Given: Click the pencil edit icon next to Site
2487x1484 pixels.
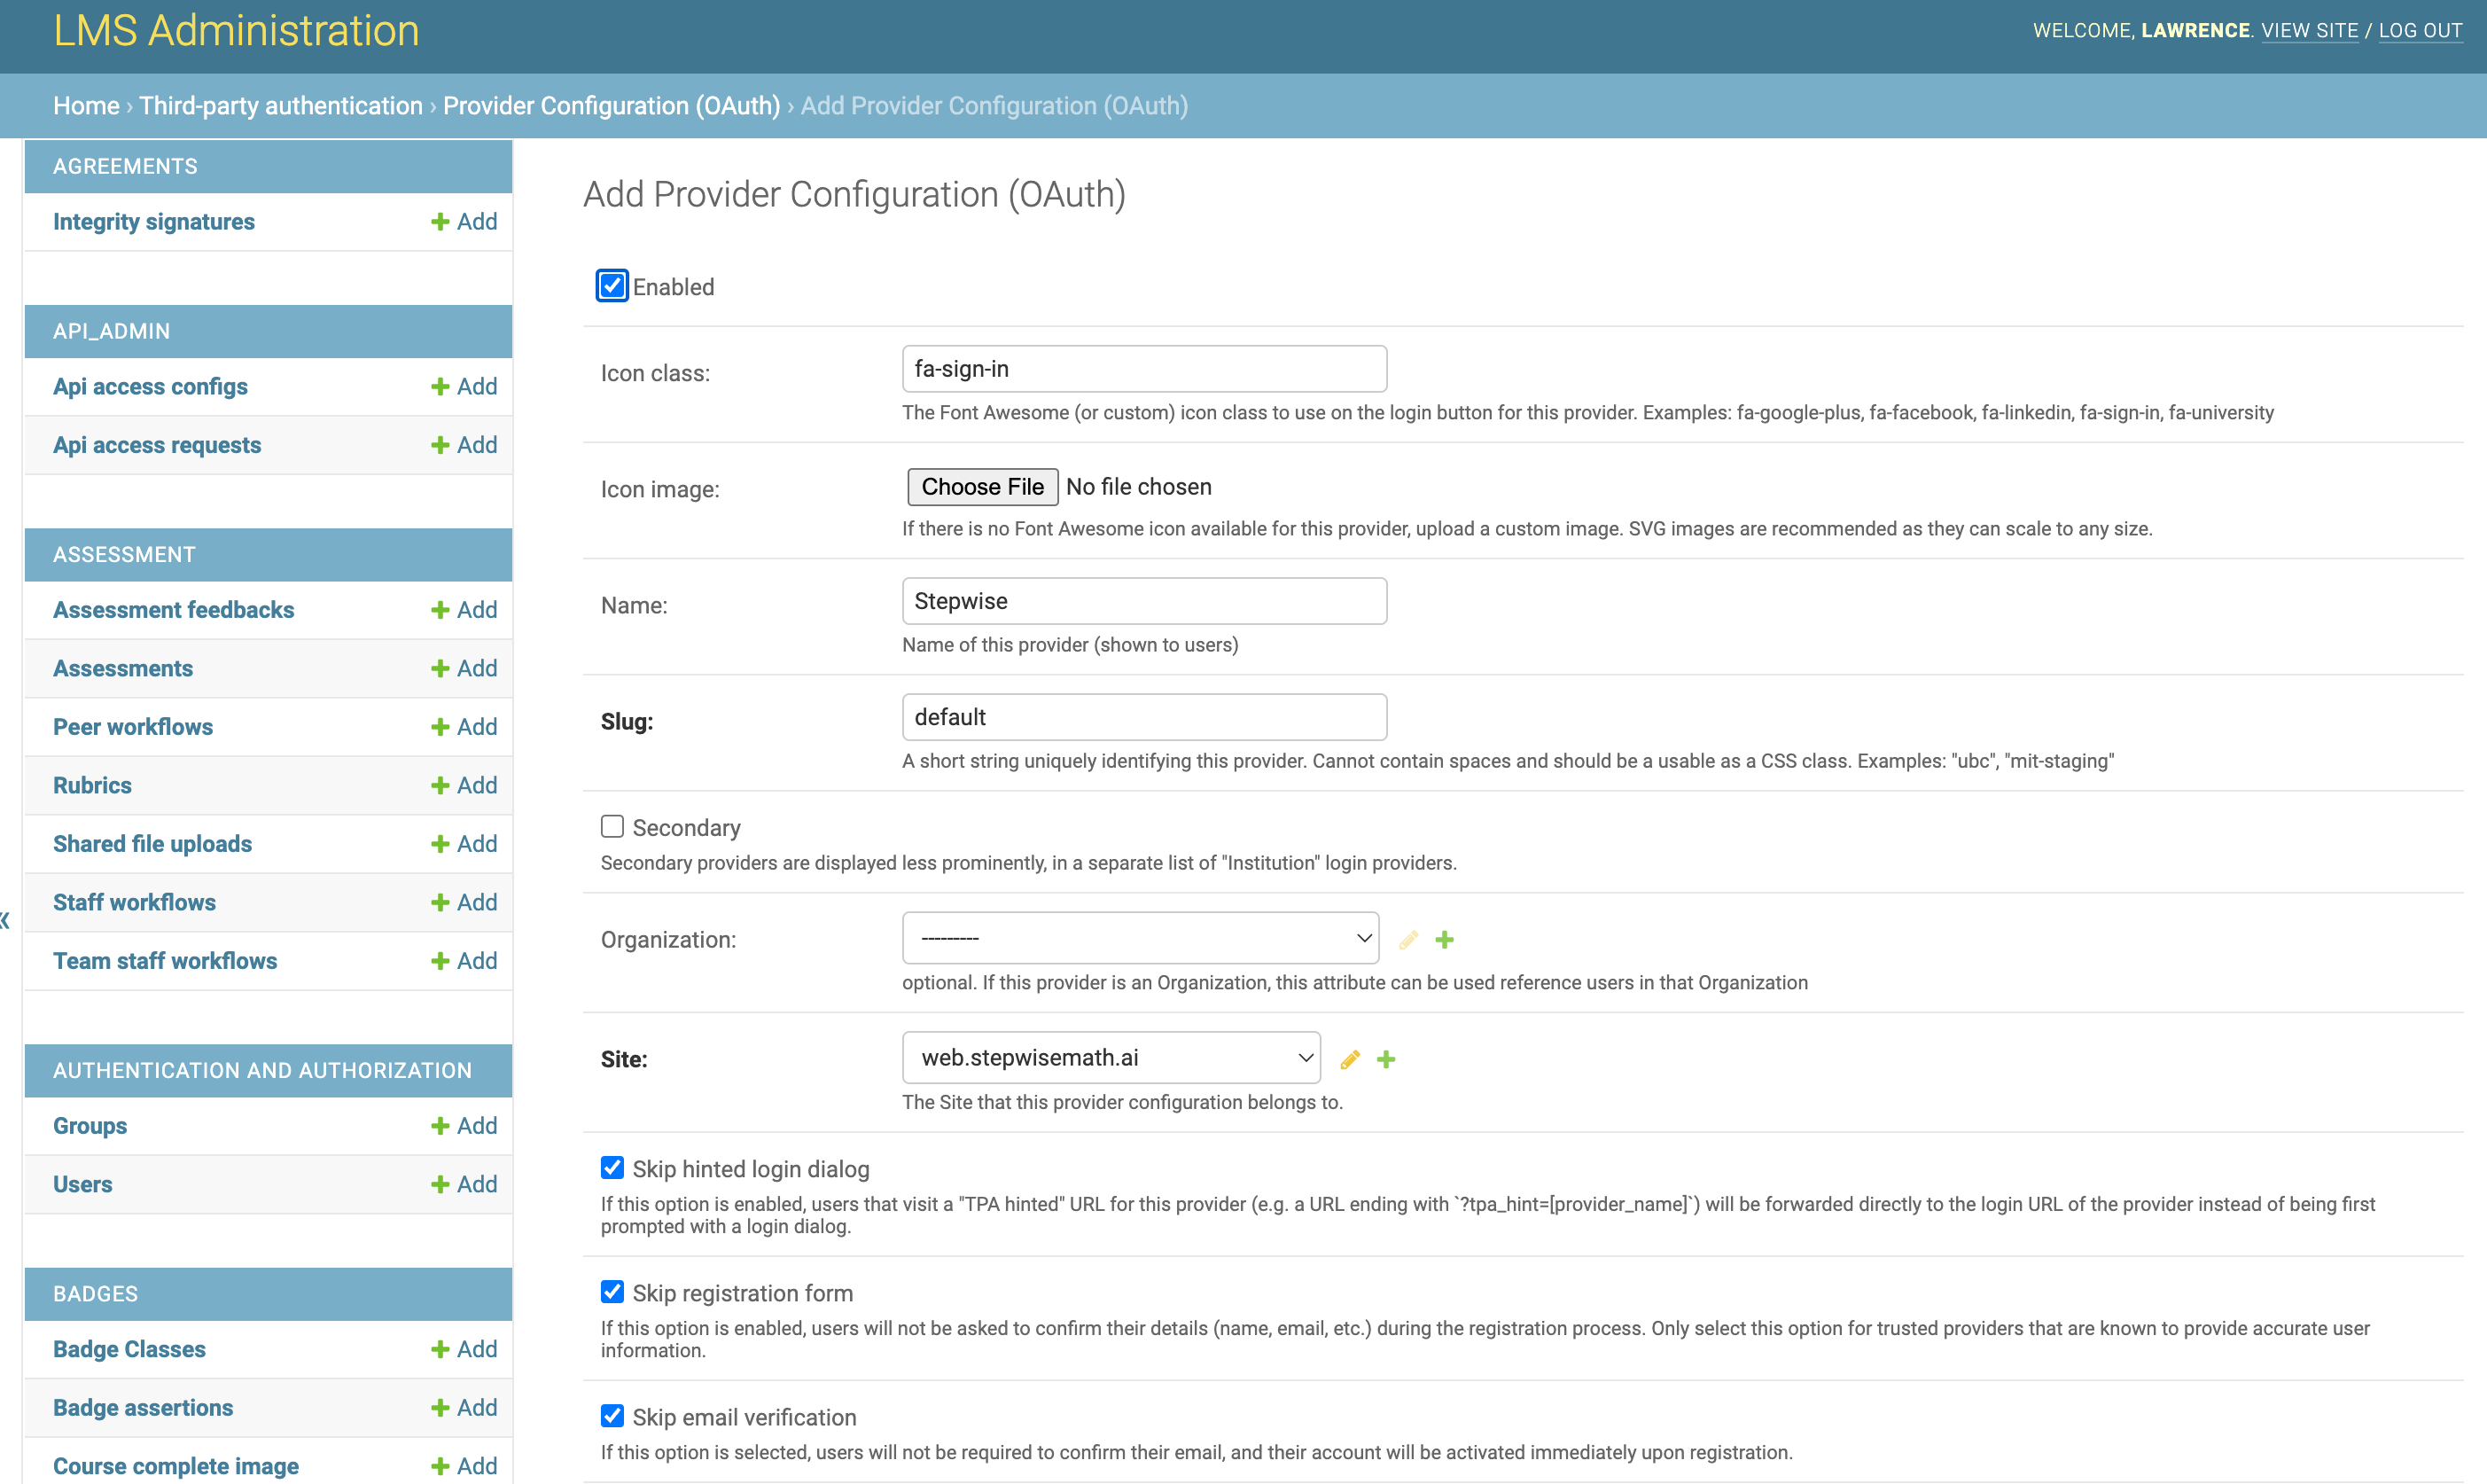Looking at the screenshot, I should 1350,1059.
